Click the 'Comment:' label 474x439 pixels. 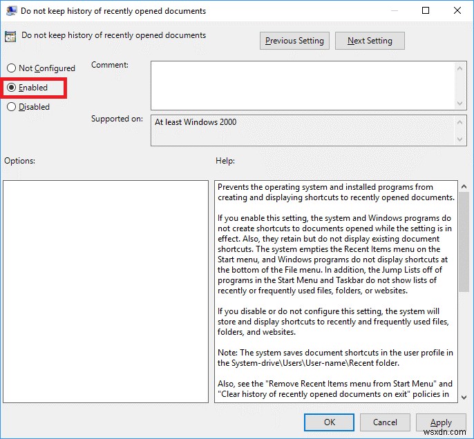pos(110,65)
